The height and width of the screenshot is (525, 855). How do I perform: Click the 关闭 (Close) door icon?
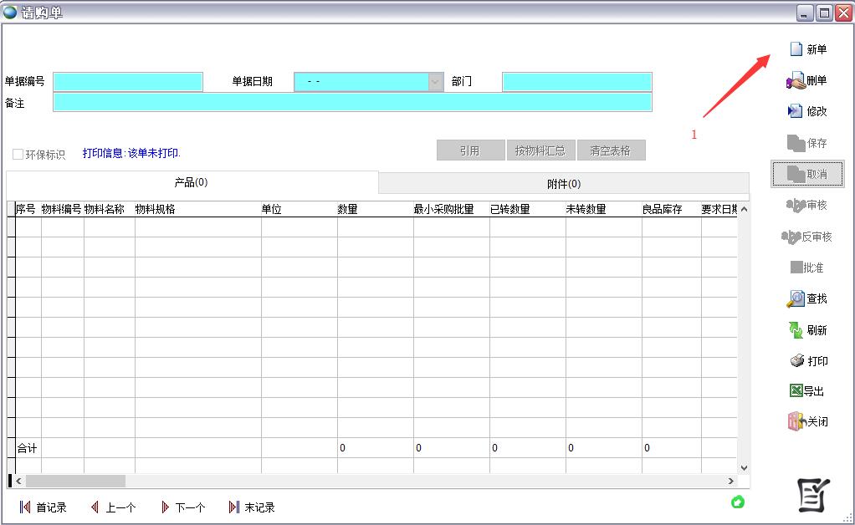(x=796, y=422)
